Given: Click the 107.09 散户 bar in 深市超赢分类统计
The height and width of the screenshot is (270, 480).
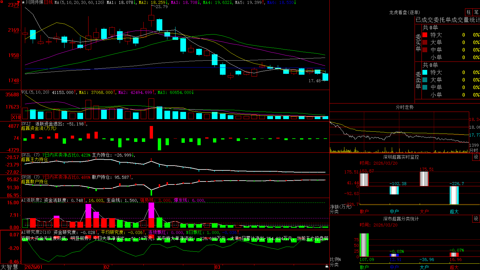Looking at the screenshot, I should click(364, 245).
